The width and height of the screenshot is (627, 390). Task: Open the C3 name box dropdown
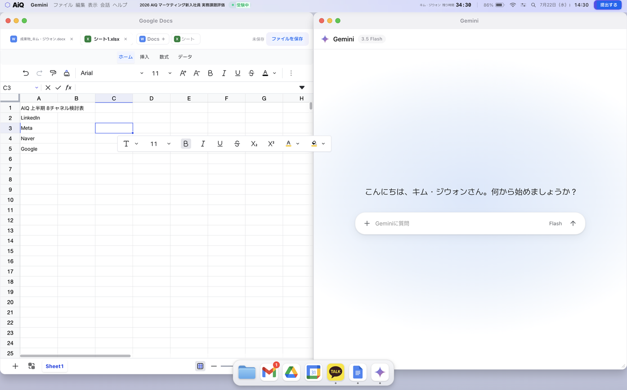pos(37,88)
